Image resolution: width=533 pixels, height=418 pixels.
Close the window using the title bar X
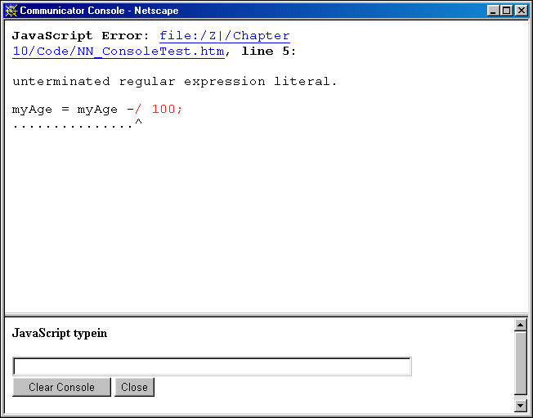pos(521,11)
